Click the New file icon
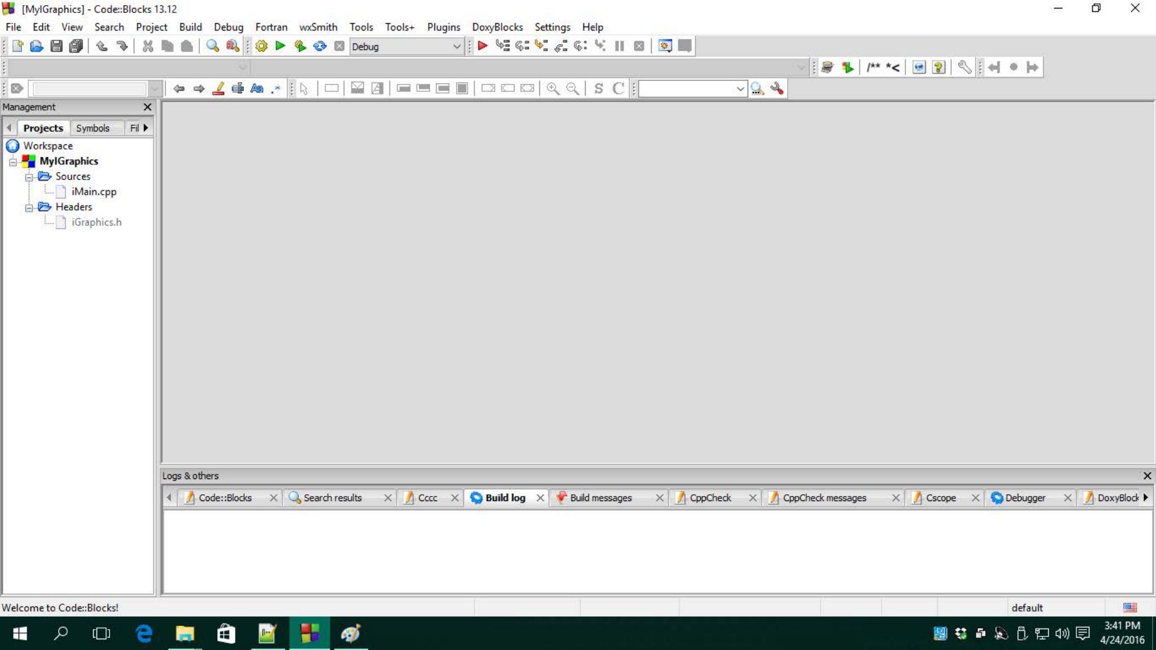 (x=17, y=46)
